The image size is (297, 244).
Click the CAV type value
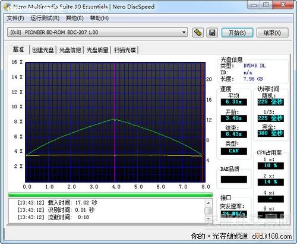tap(234, 151)
